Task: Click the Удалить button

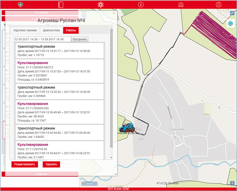Action: click(51, 164)
